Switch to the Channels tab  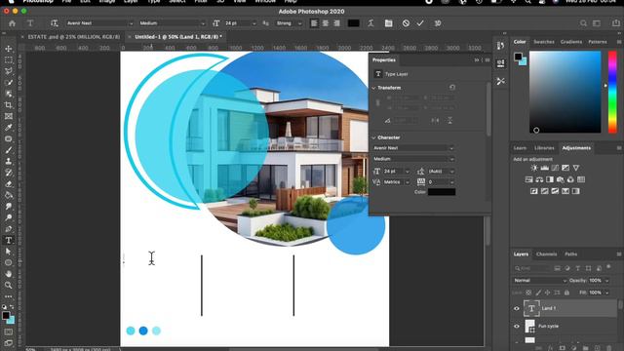tap(546, 253)
